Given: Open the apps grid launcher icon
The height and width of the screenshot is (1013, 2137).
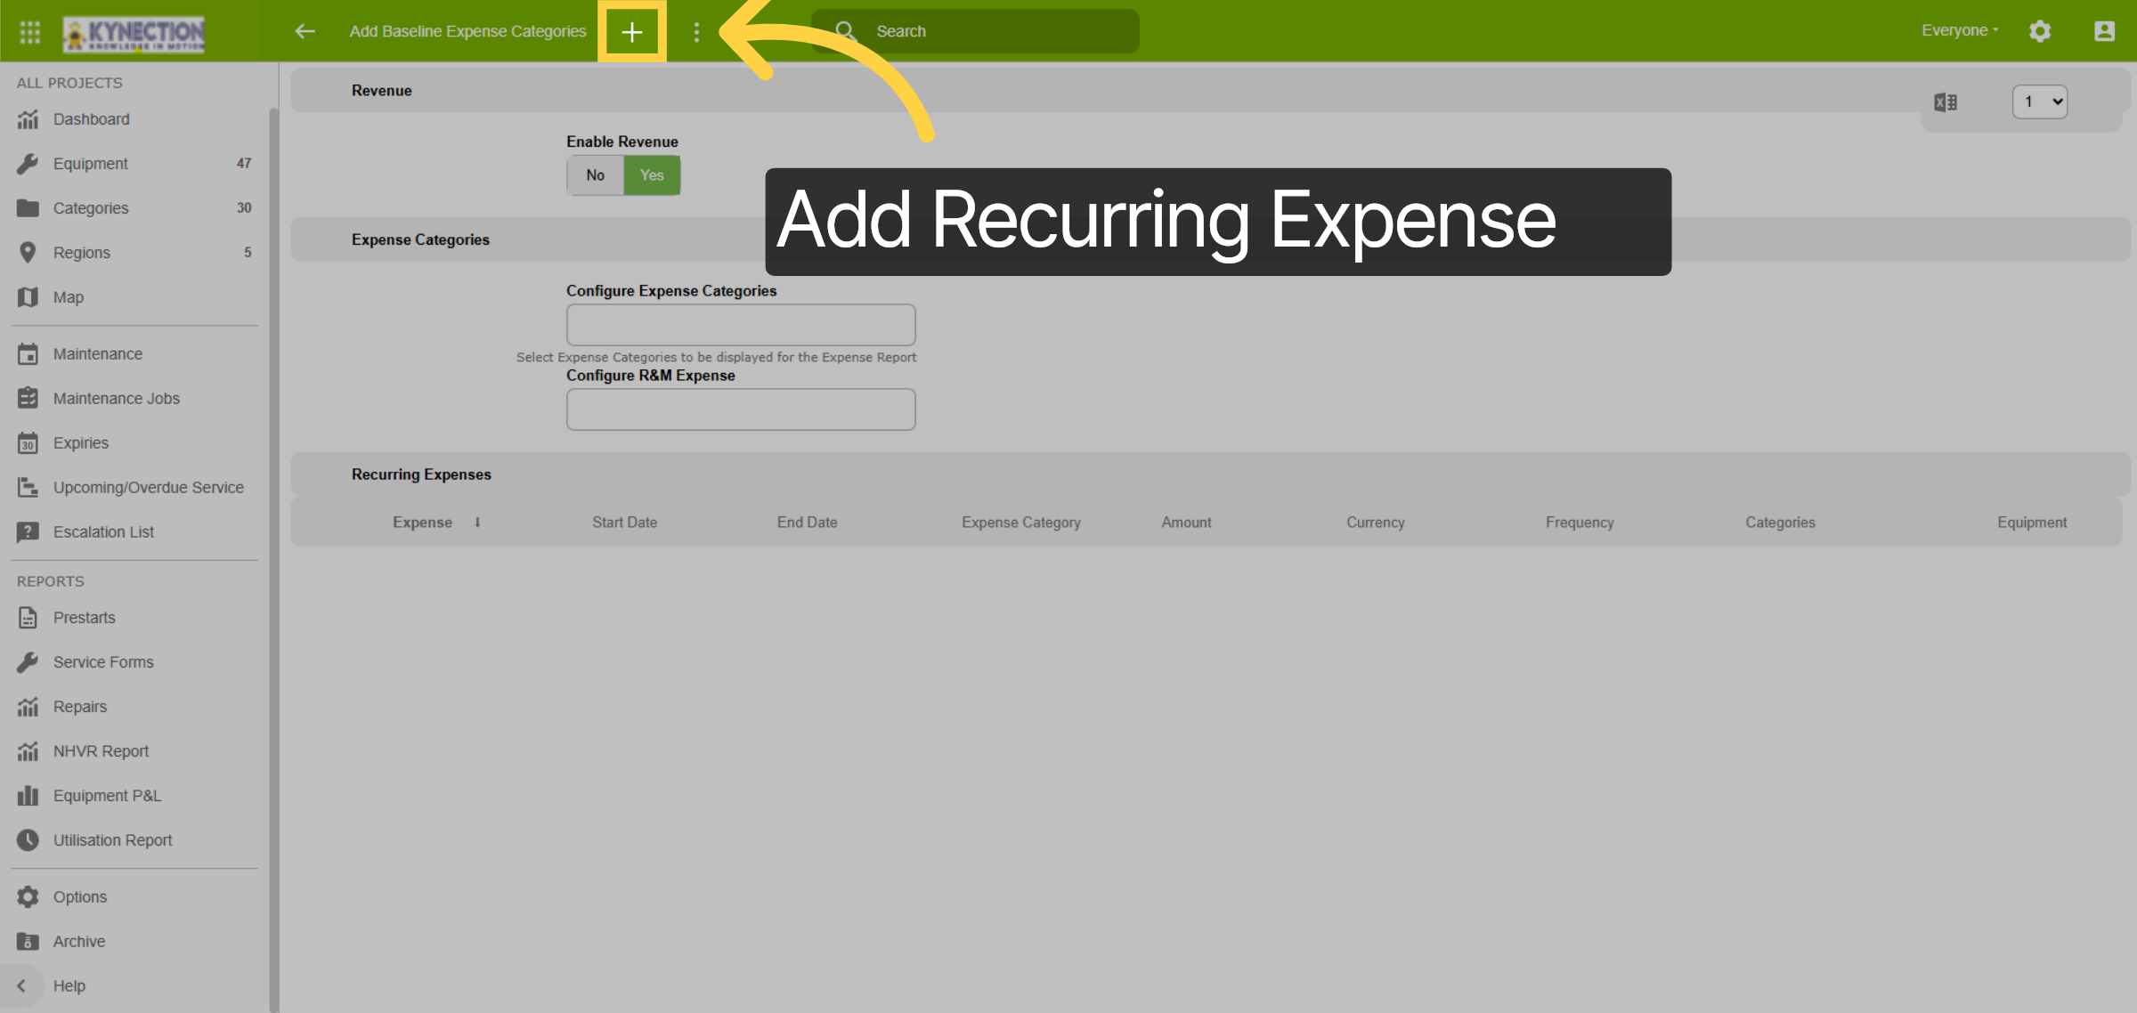Looking at the screenshot, I should (x=30, y=32).
